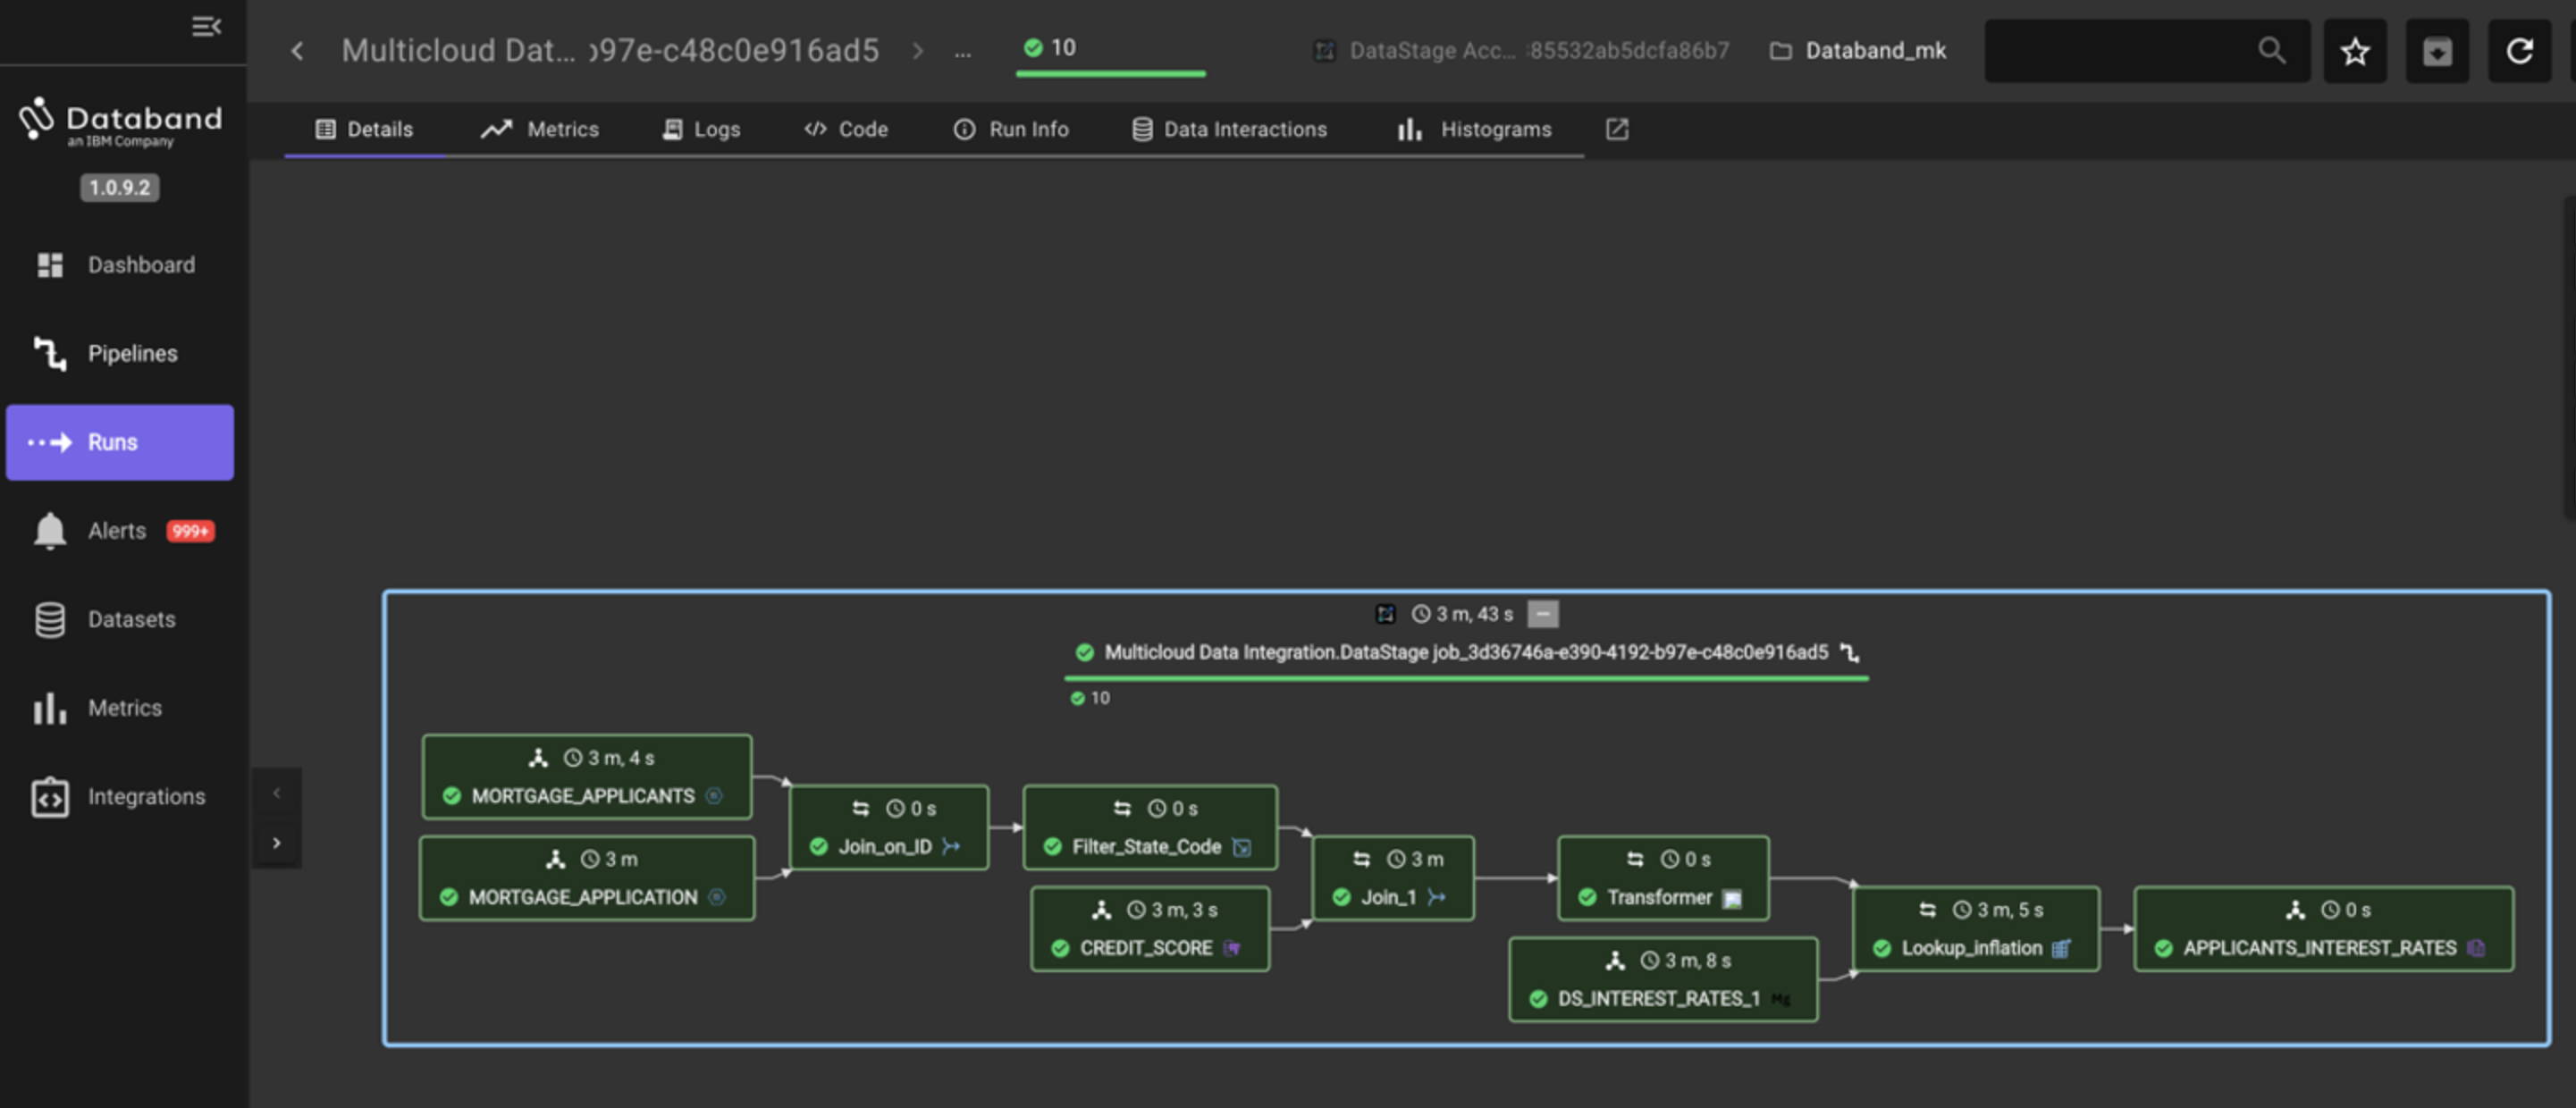This screenshot has width=2576, height=1108.
Task: Switch to the Metrics tab
Action: (x=540, y=129)
